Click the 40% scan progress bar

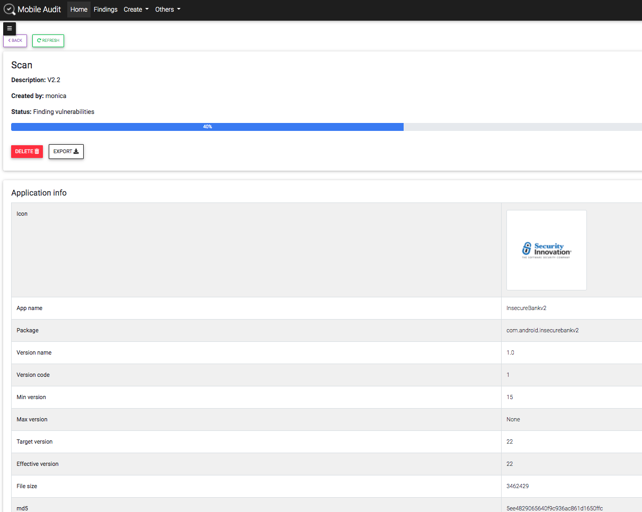[x=207, y=127]
